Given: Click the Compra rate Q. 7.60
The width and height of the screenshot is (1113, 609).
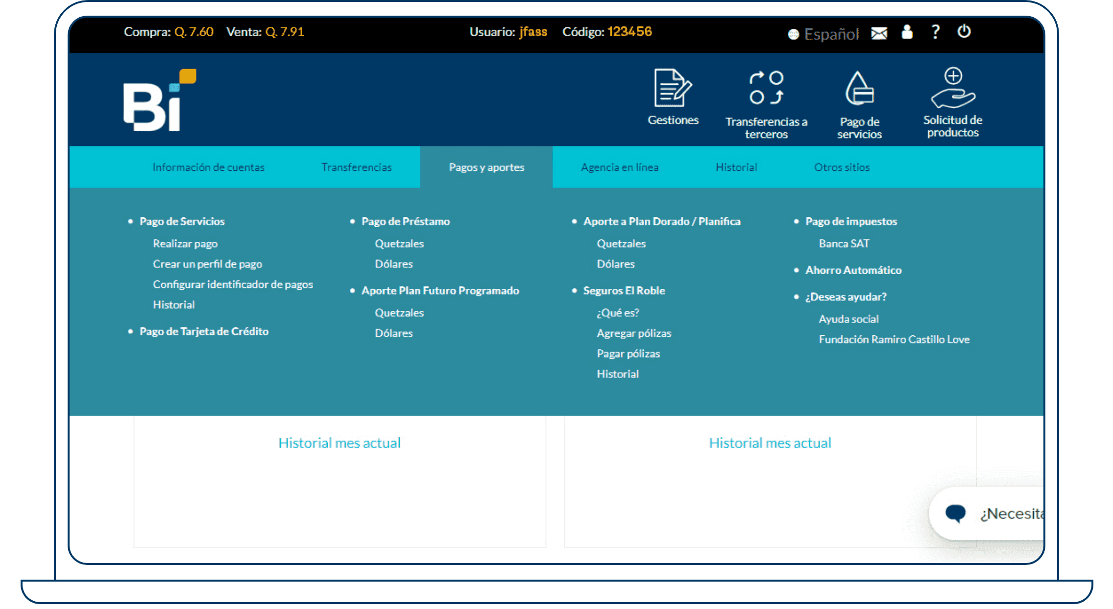Looking at the screenshot, I should tap(194, 32).
